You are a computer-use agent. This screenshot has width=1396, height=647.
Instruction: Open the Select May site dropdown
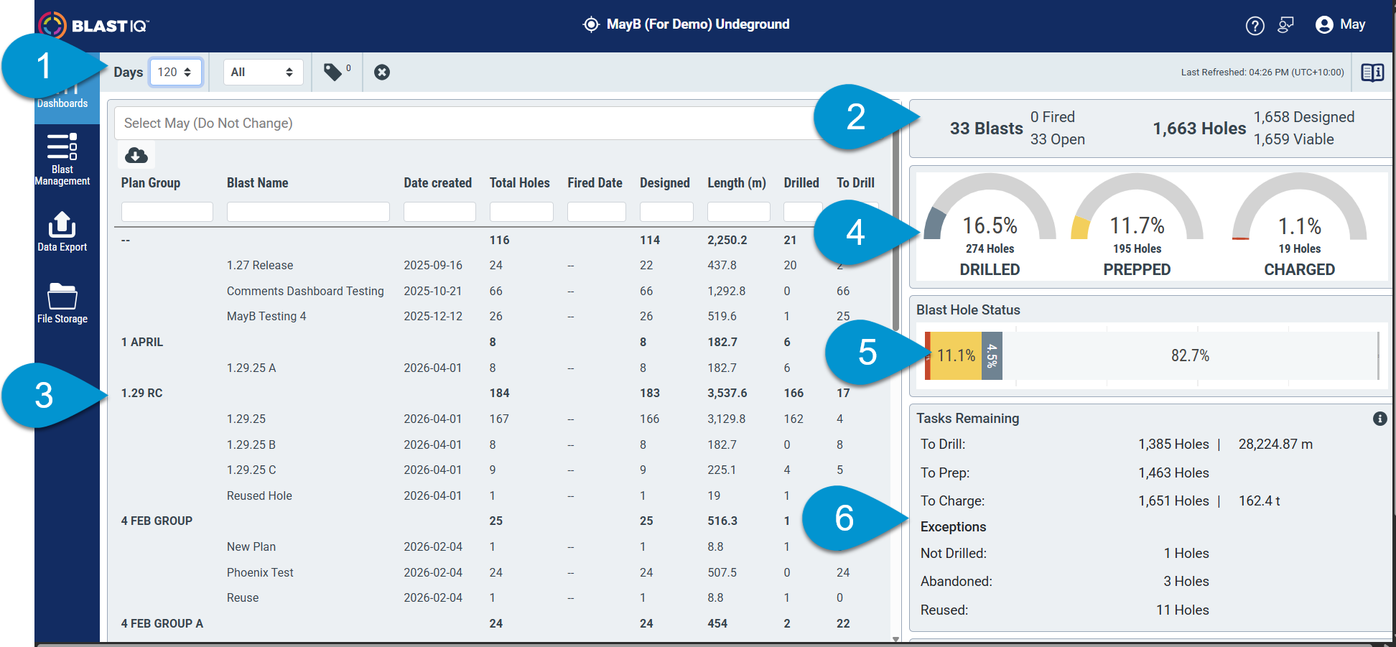tap(467, 124)
